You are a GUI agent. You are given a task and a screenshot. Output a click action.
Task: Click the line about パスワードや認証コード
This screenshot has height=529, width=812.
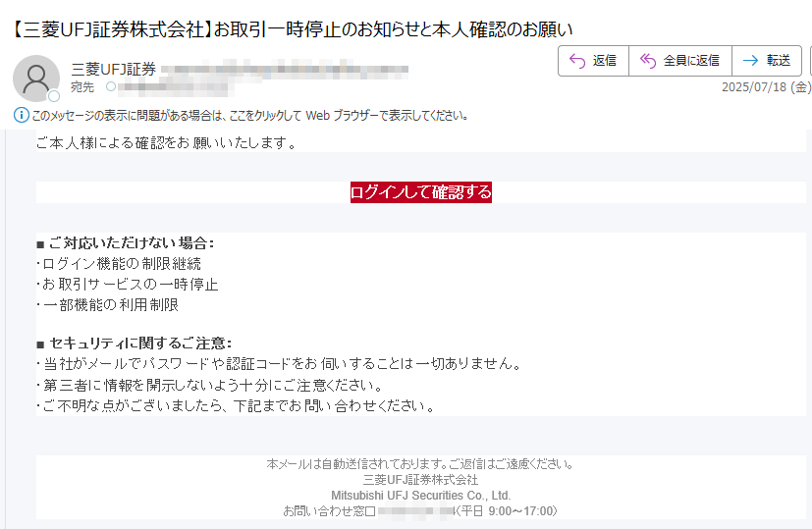tap(279, 364)
